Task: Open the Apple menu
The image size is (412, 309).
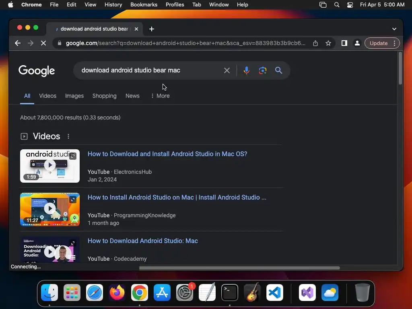Action: point(10,5)
